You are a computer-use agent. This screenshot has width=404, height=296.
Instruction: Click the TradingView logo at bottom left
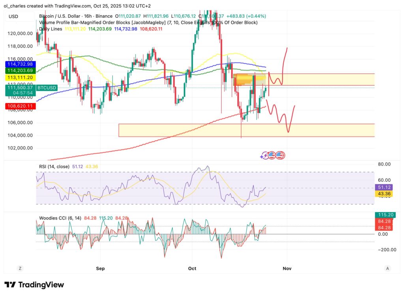click(x=34, y=285)
